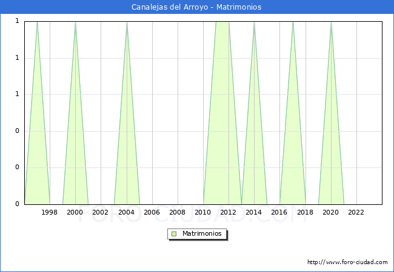
Task: Click the topmost y-axis label '1'
Action: [x=17, y=21]
